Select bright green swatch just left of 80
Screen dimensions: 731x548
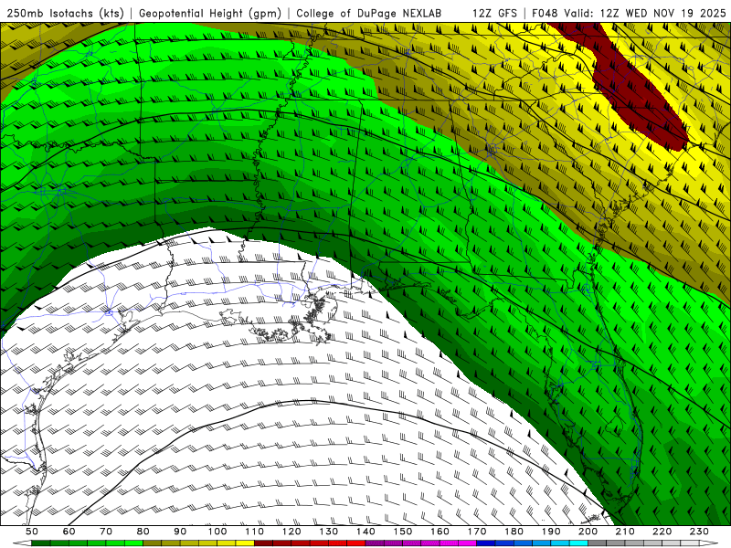click(x=133, y=543)
